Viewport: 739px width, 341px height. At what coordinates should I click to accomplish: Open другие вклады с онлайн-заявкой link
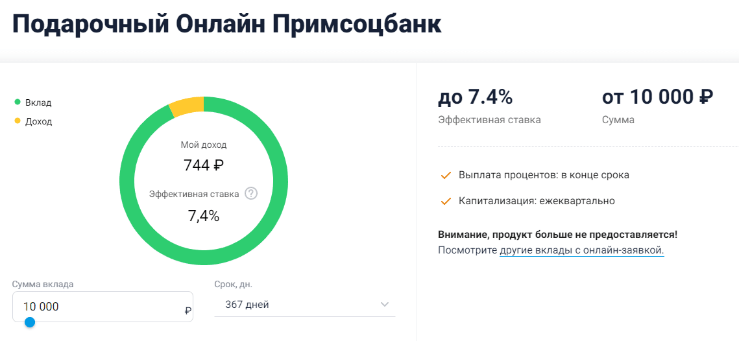click(x=581, y=250)
